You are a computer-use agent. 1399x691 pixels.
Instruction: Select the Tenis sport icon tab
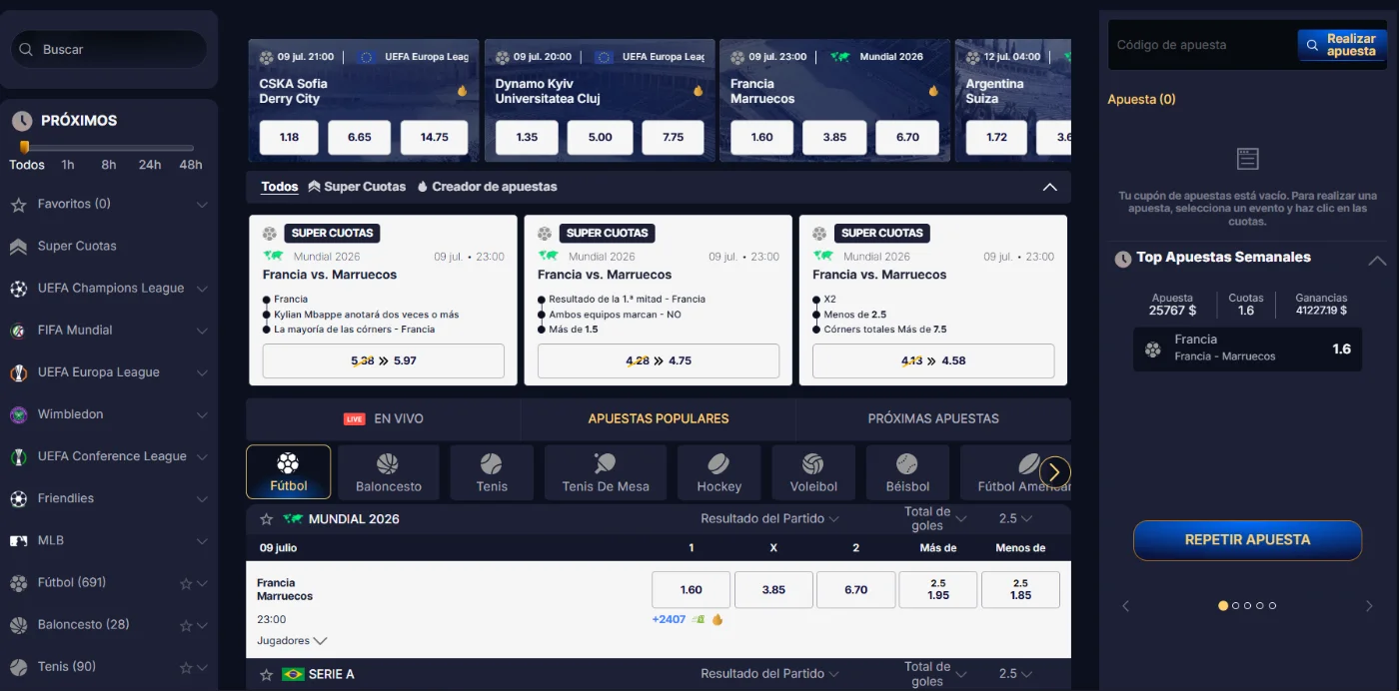(x=492, y=471)
